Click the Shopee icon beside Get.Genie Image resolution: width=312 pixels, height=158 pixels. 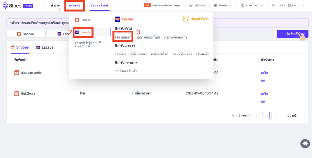click(17, 93)
